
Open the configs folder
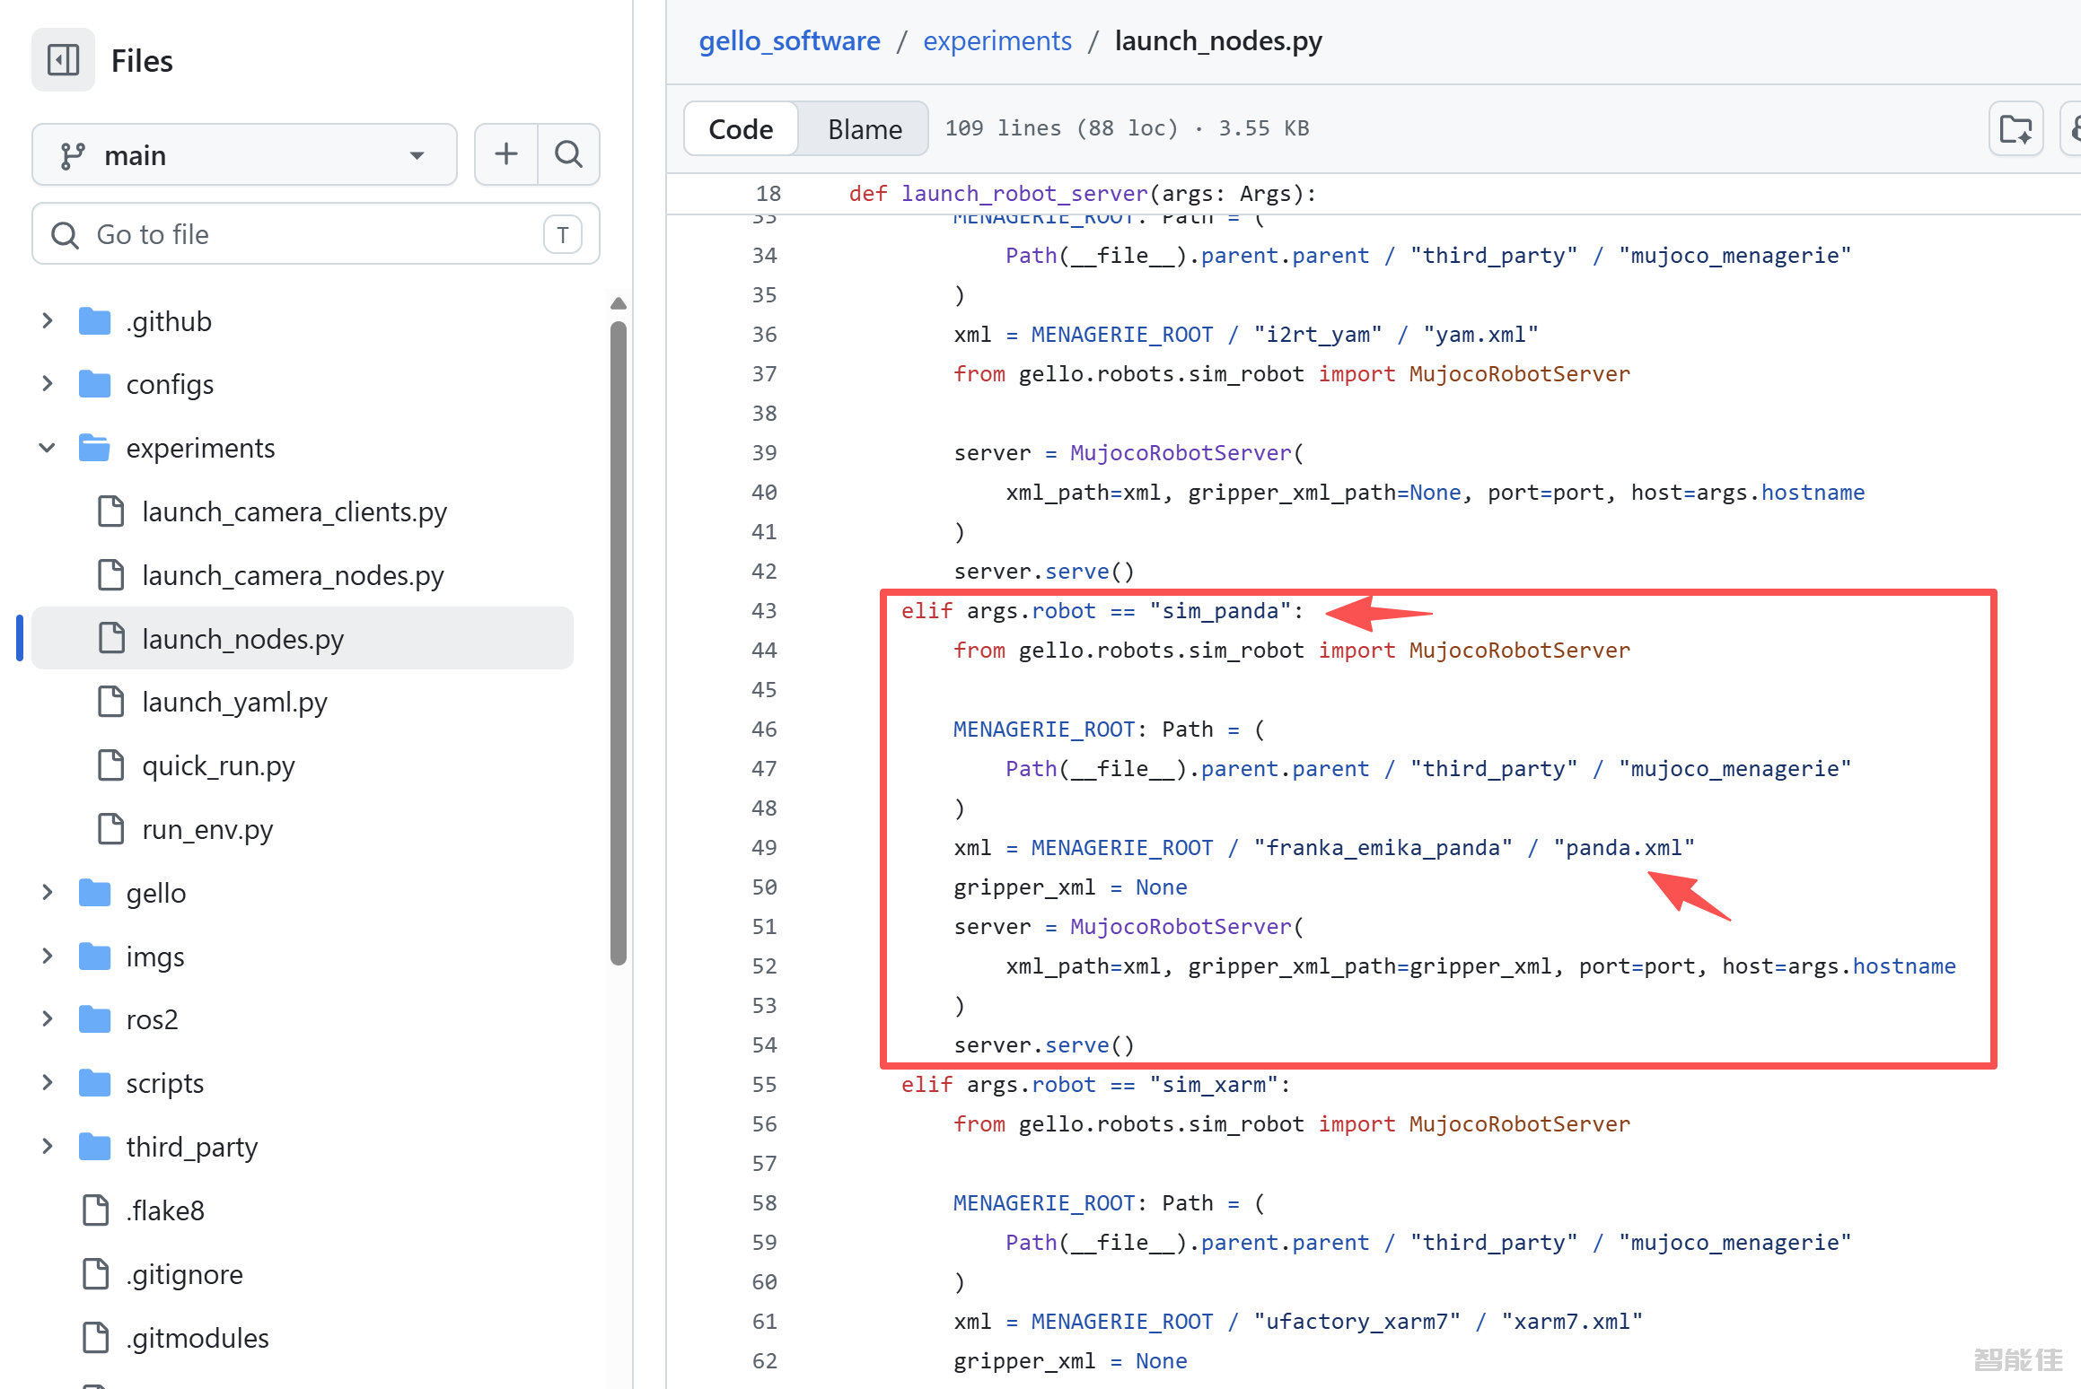[x=170, y=384]
